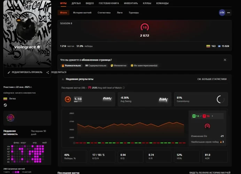Click the Последние 90 дней activity range

tap(38, 133)
